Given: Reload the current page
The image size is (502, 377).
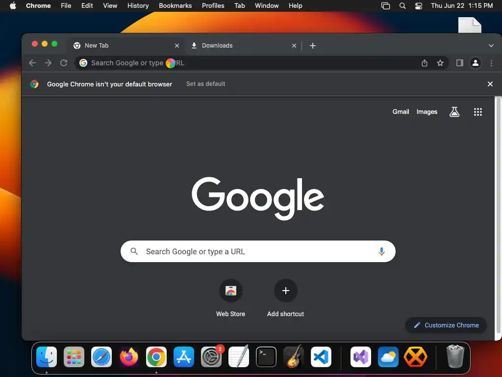Looking at the screenshot, I should click(64, 63).
